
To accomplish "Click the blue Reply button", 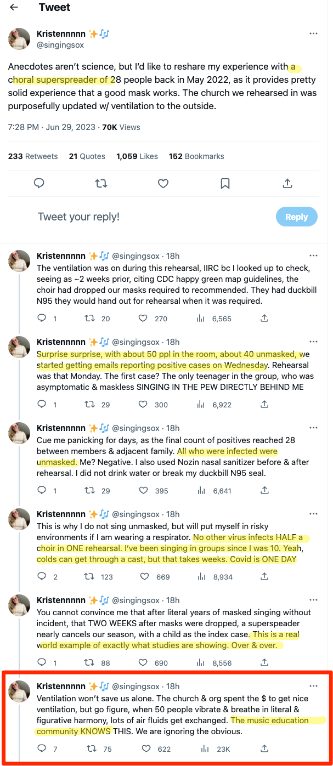I will (296, 217).
